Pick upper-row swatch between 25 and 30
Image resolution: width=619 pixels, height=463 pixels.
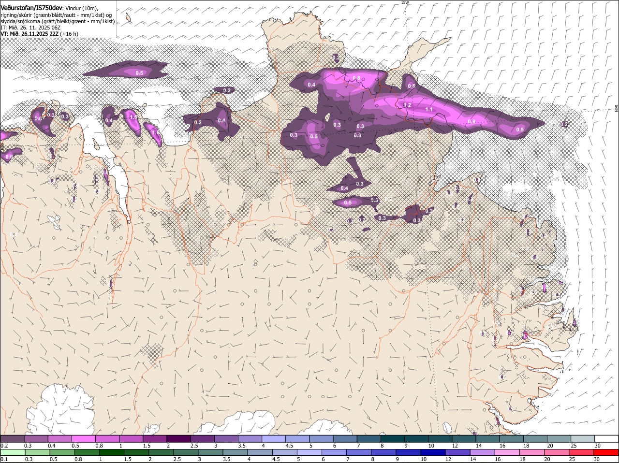582,438
